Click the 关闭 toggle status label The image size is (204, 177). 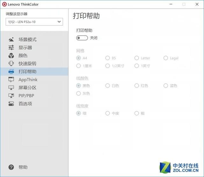(x=93, y=38)
